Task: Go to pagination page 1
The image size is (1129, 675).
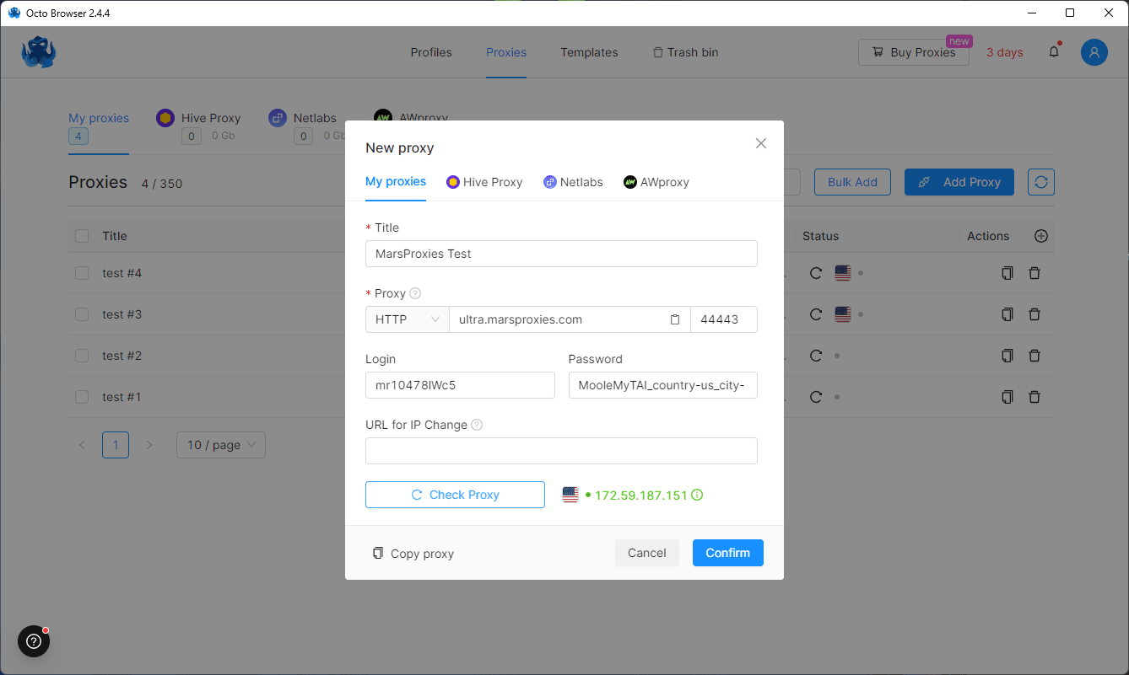Action: [x=116, y=445]
